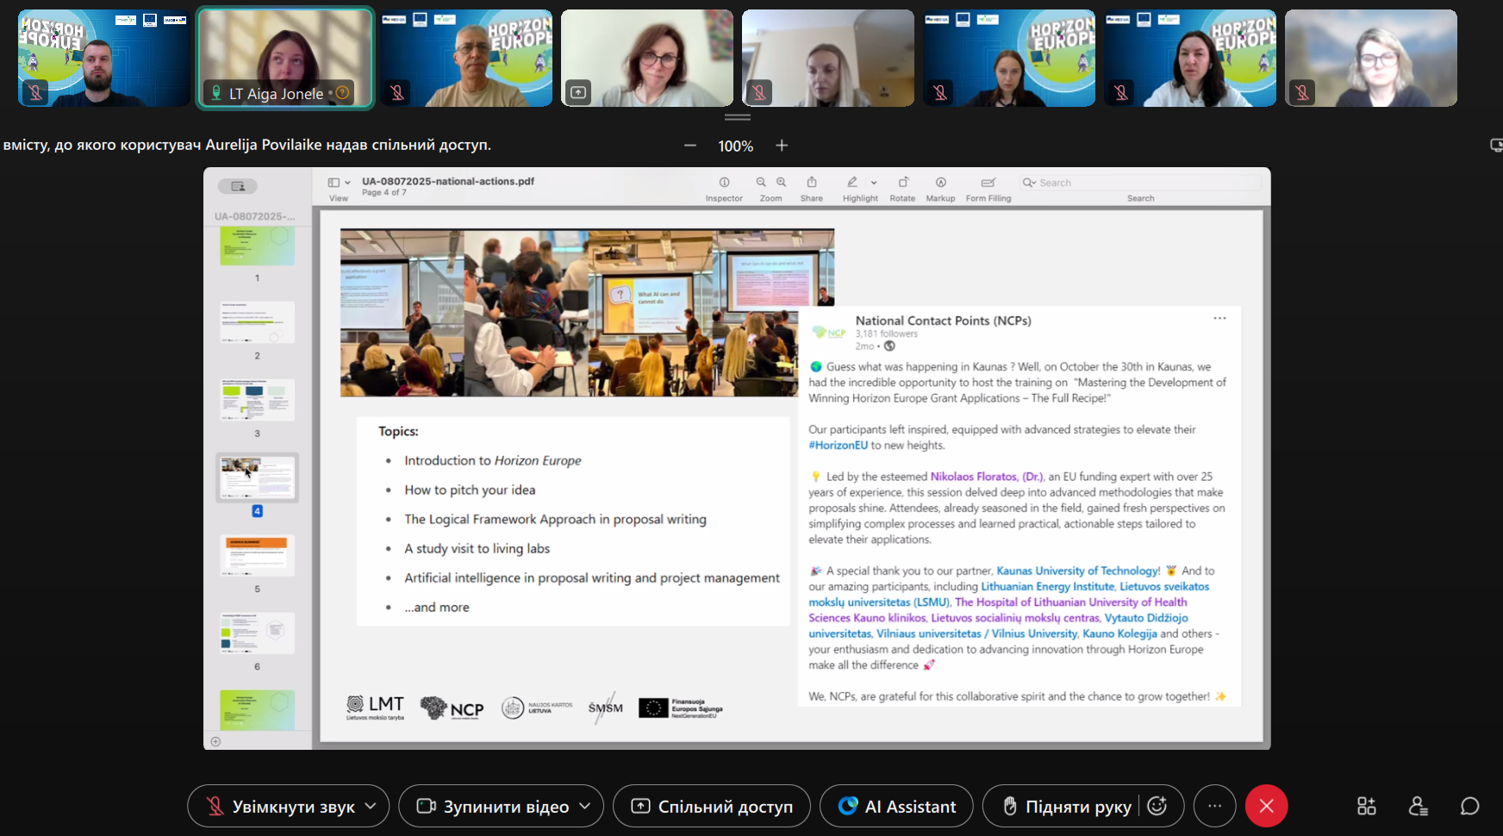
Task: Click the grey camera button above the sidebar
Action: (x=238, y=186)
